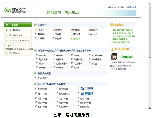Screen dimensions: 164x118
Task: Select the 中国银行 radio button
Action: (x=36, y=34)
